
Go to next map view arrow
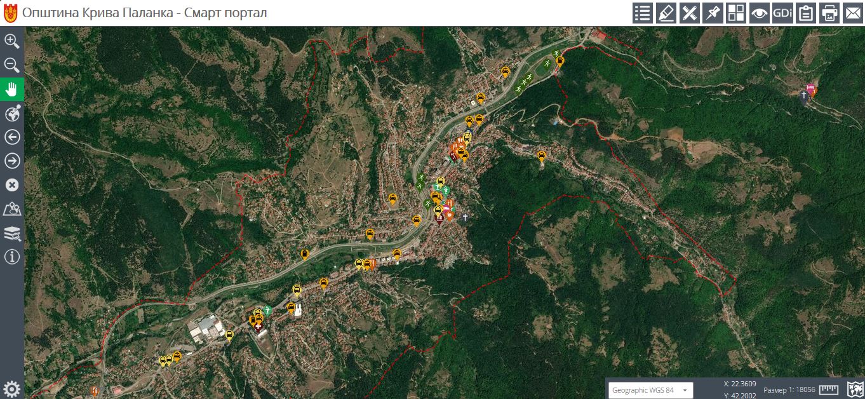tap(12, 161)
